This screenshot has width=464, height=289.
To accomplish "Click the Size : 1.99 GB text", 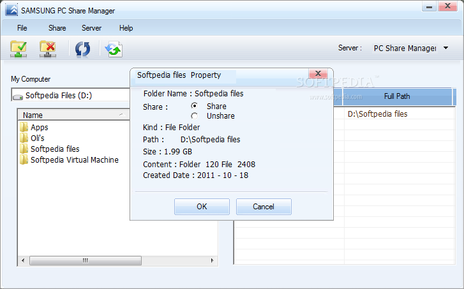I will click(x=167, y=152).
